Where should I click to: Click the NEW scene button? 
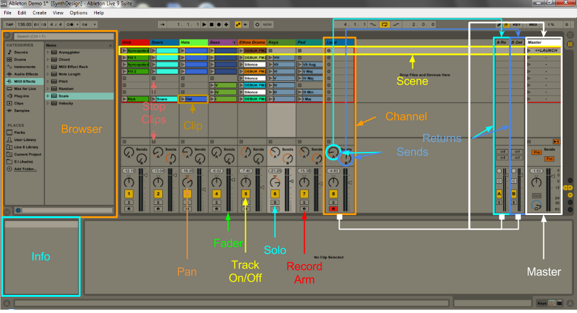pyautogui.click(x=267, y=25)
